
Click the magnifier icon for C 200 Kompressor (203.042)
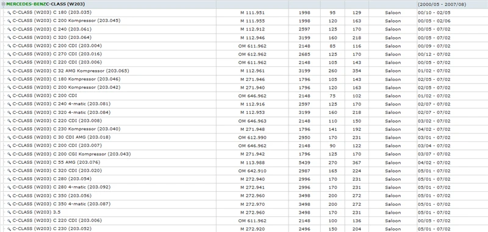coord(9,88)
